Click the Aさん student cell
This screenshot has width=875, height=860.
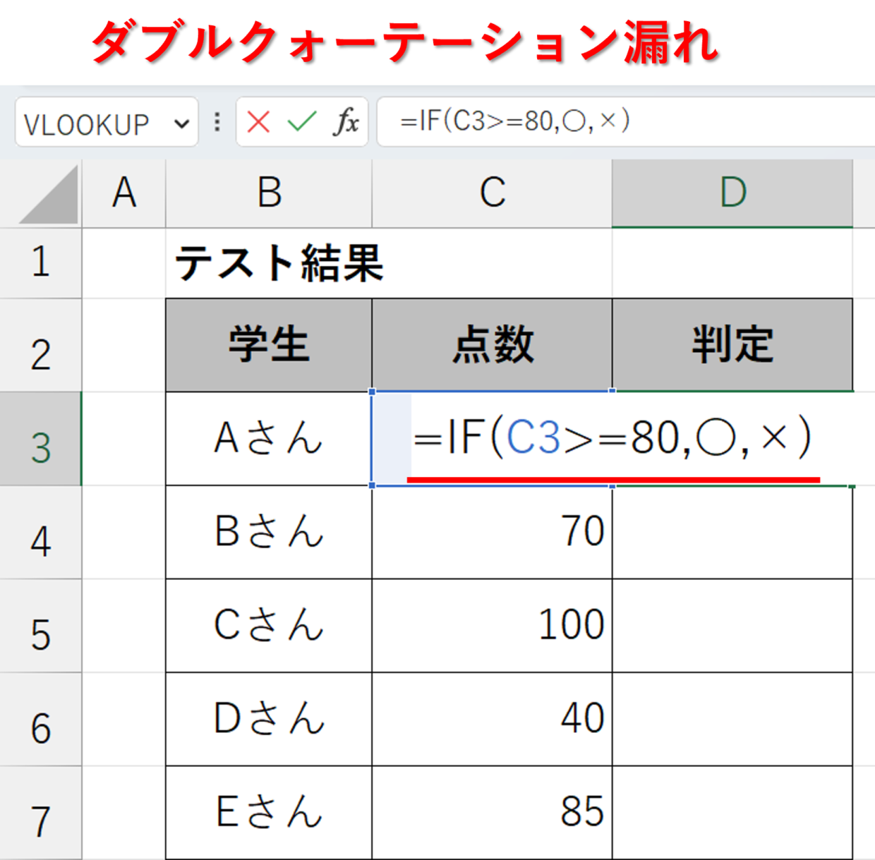point(269,438)
